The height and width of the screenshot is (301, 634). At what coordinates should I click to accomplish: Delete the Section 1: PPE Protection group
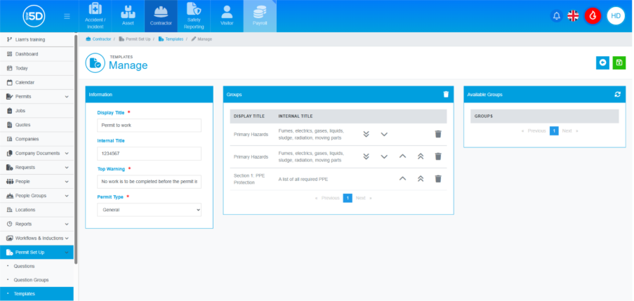[438, 179]
